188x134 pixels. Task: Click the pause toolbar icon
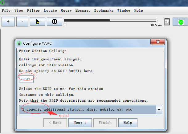tap(167, 22)
